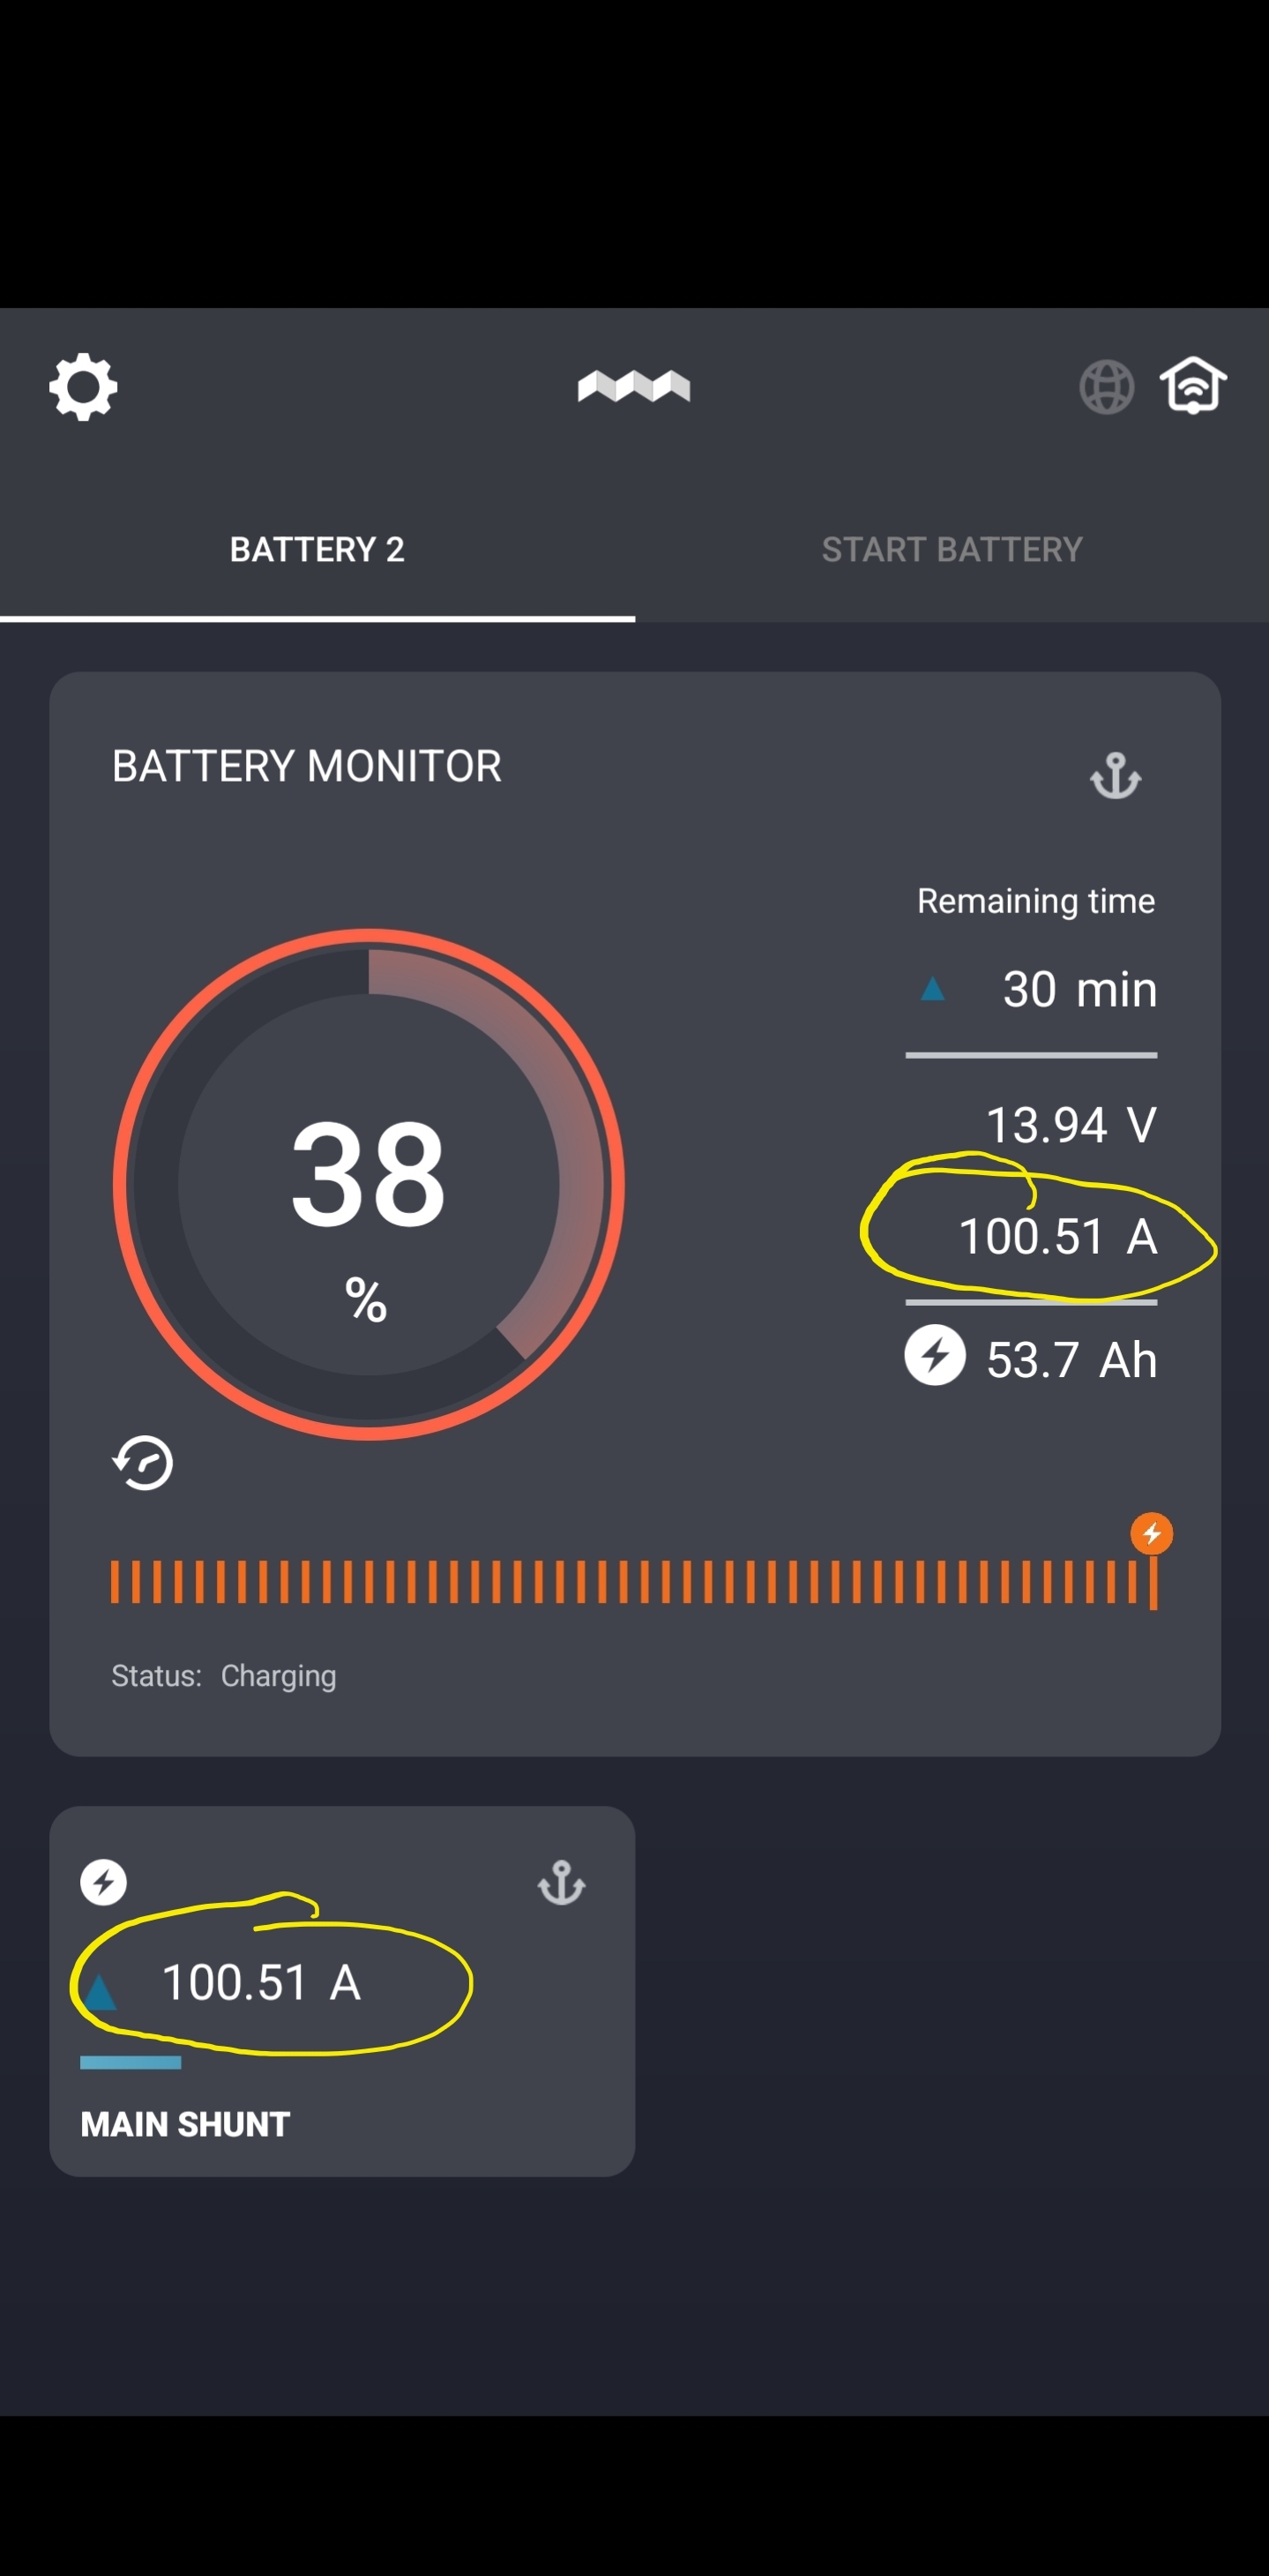This screenshot has width=1269, height=2576.
Task: Open settings with the gear icon
Action: pos(83,386)
